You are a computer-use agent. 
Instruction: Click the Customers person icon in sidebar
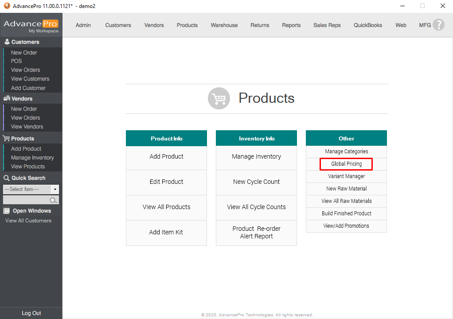pos(7,42)
